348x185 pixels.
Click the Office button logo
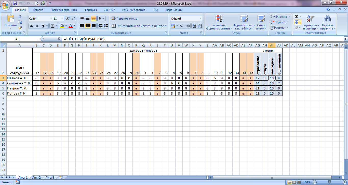coord(5,5)
